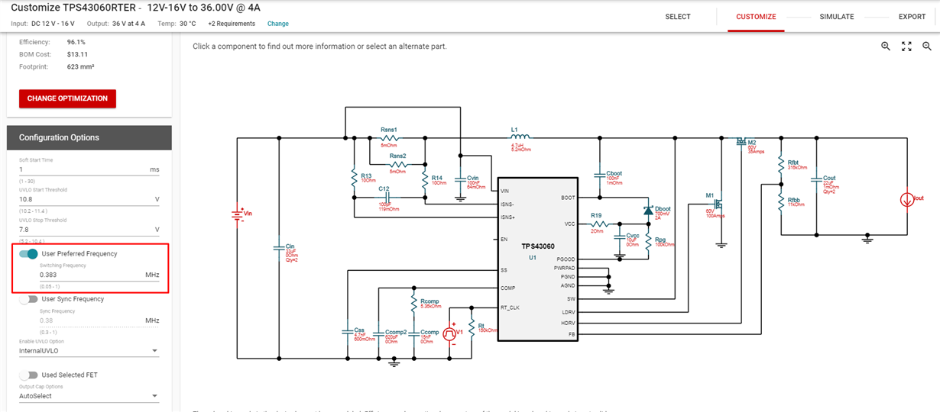940x412 pixels.
Task: Open the EXPORT step
Action: pos(912,17)
